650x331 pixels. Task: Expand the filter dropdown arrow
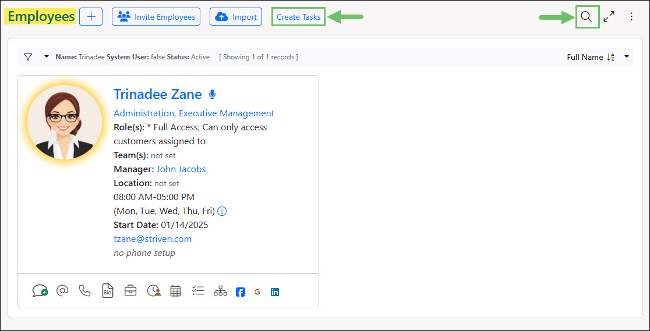point(46,57)
